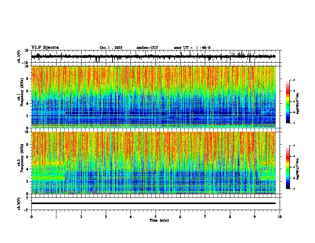Click the time axis tick label 8
This screenshot has height=243, width=315.
click(x=230, y=217)
